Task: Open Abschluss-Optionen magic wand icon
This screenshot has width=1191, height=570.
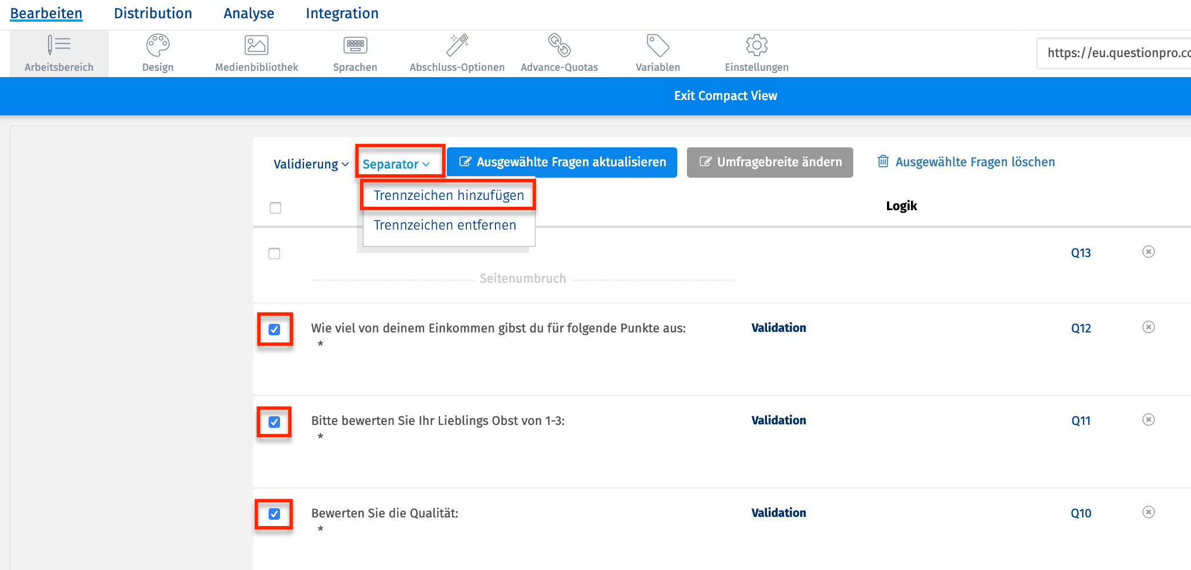Action: (457, 45)
